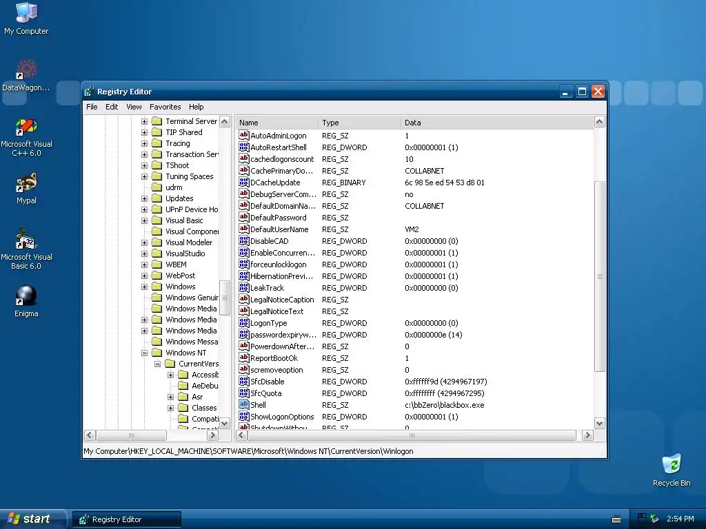Click the c:\bbZero\blackbox.exe data cell
This screenshot has height=529, width=706.
(x=445, y=405)
